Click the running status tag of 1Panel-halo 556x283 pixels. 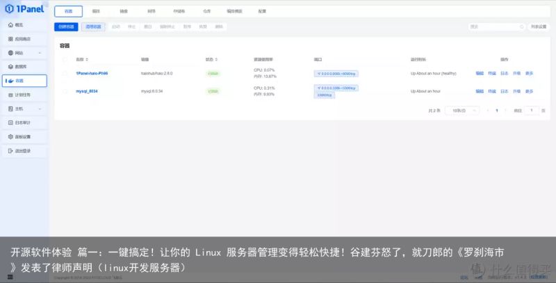point(213,74)
